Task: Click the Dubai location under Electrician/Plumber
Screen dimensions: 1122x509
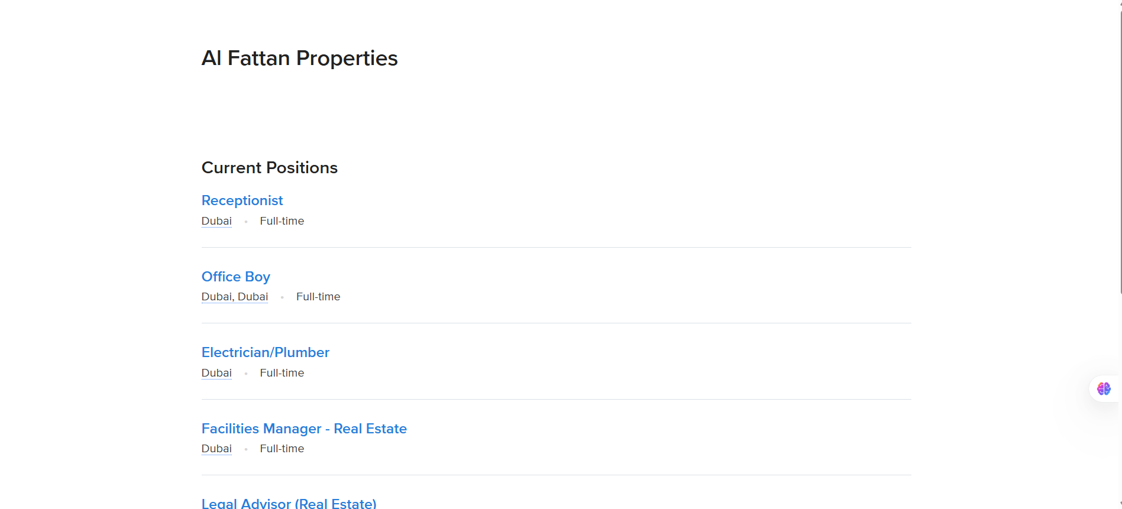Action: 216,373
